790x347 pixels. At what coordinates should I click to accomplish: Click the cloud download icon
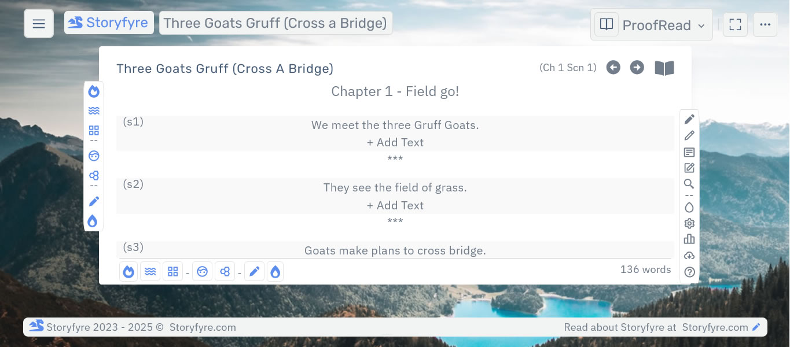tap(689, 256)
